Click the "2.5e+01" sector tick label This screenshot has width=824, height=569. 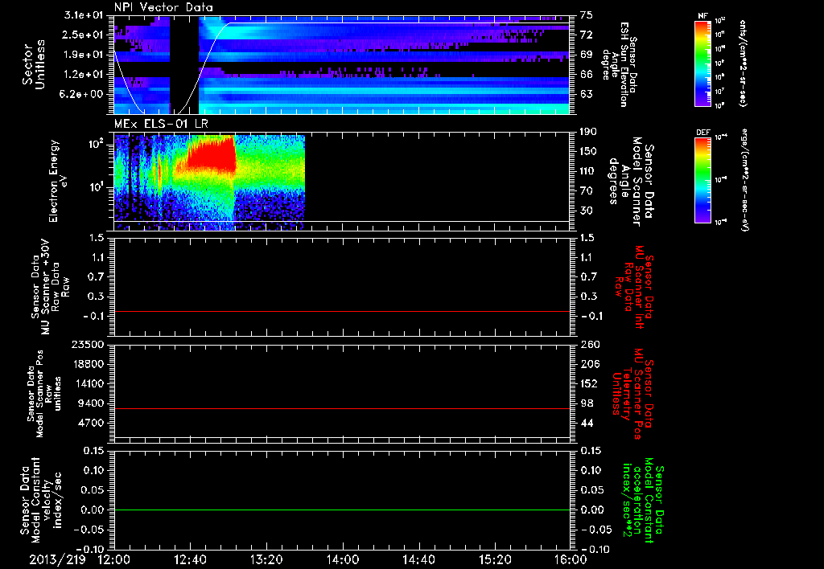[x=83, y=35]
